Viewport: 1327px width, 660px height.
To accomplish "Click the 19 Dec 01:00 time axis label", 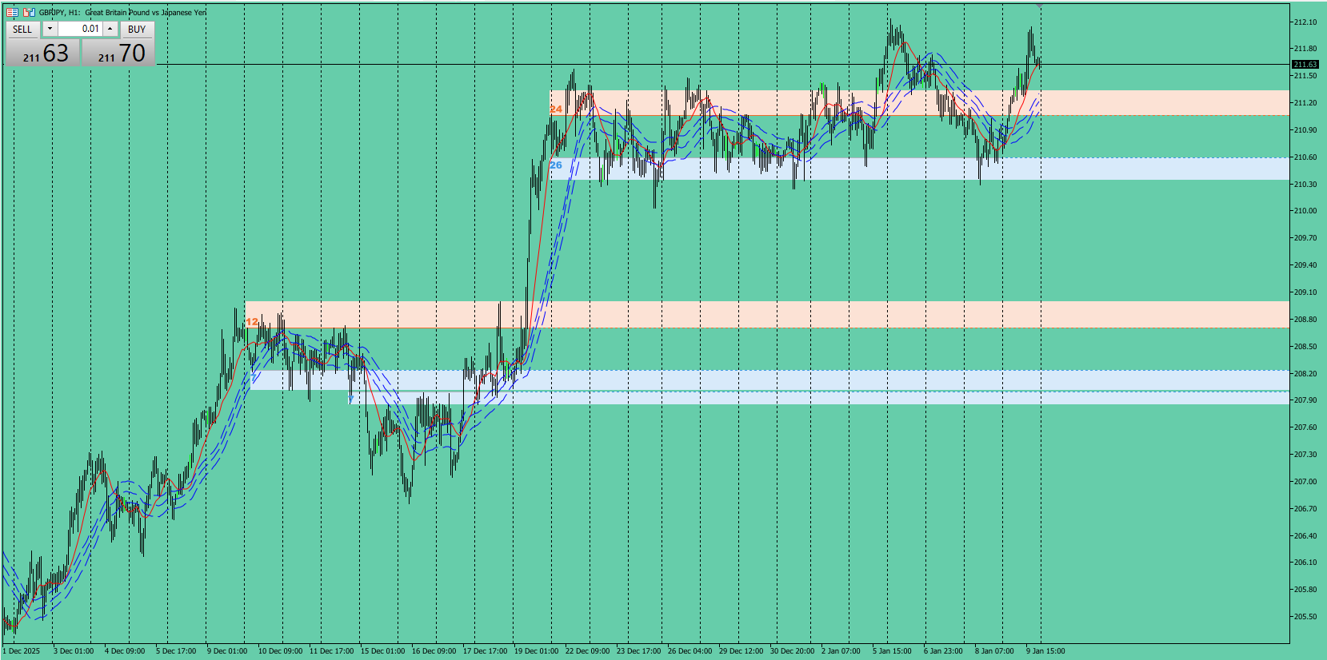I will pyautogui.click(x=536, y=650).
